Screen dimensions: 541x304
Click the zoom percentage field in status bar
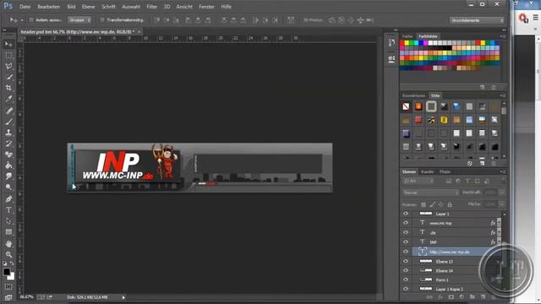coord(26,296)
